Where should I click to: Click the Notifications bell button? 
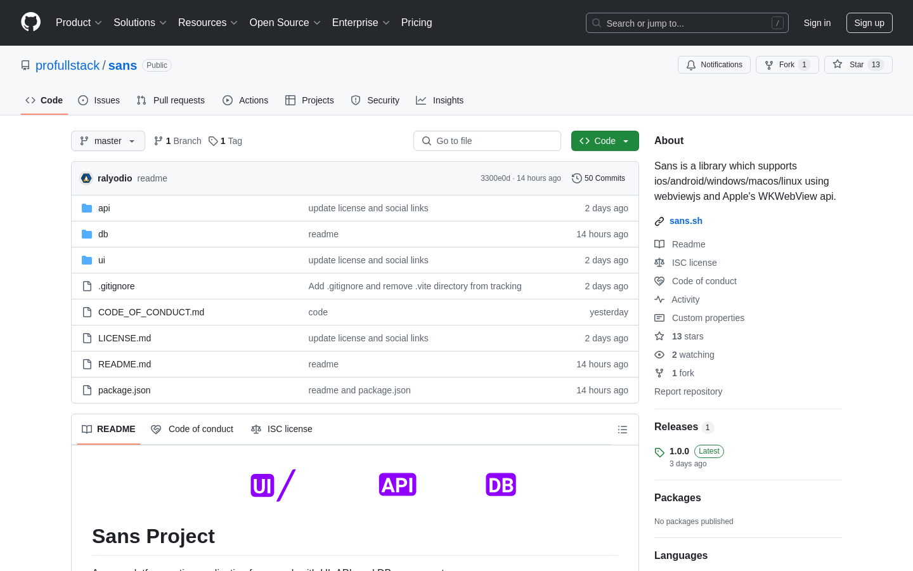[x=714, y=65]
